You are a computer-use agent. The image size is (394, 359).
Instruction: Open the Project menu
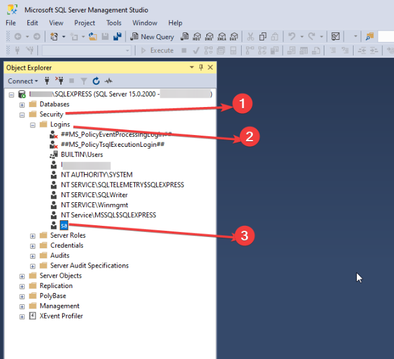(85, 23)
